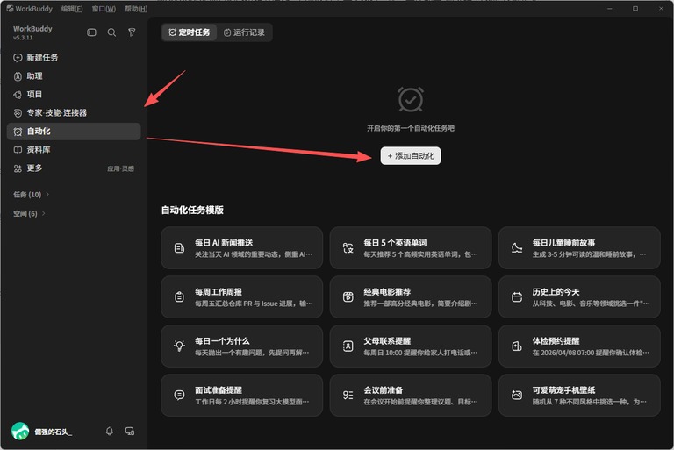Switch to the 运行记录 tab
Screen dimensions: 674x450
click(x=244, y=32)
